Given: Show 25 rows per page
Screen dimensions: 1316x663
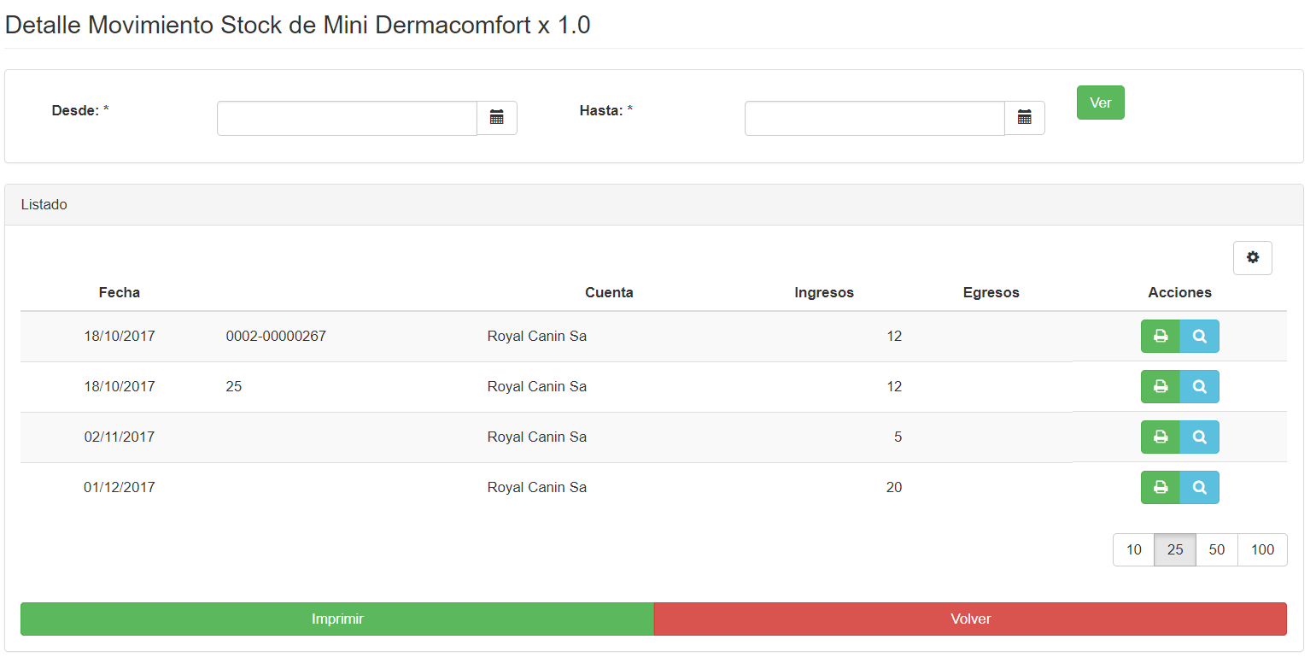Looking at the screenshot, I should (x=1175, y=550).
